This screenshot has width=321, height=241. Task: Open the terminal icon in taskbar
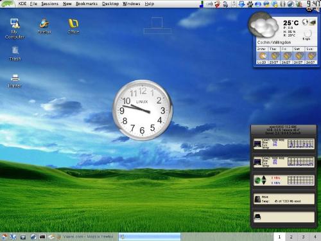(x=42, y=237)
